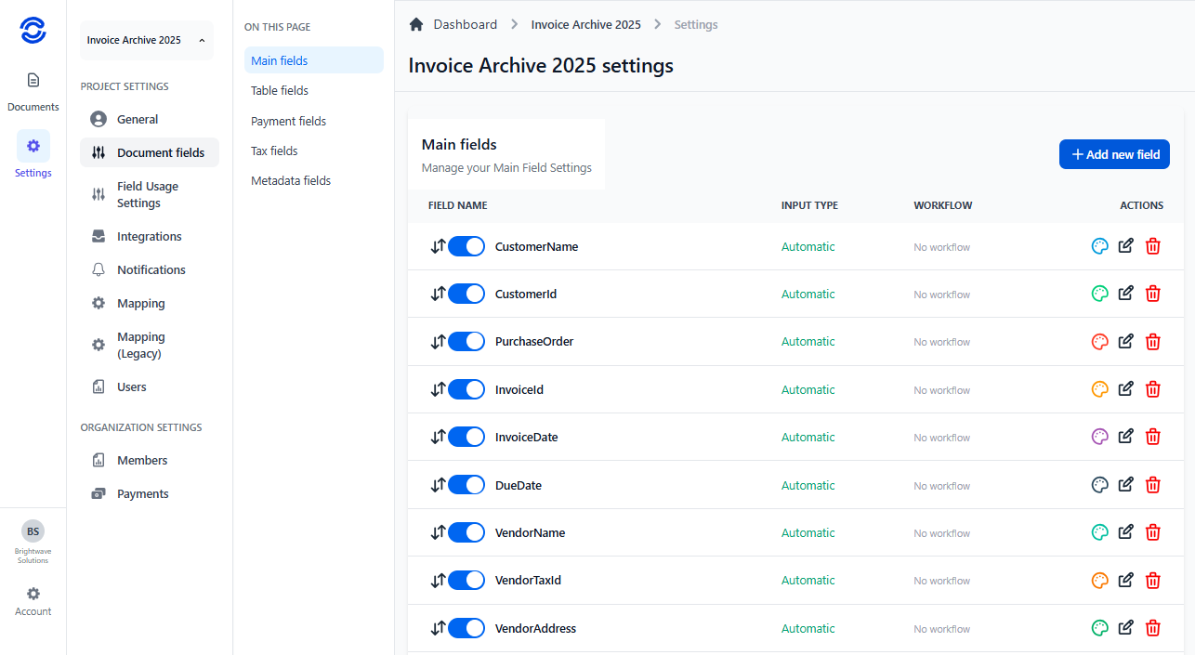Open the Payments organization settings
This screenshot has width=1195, height=655.
[141, 493]
